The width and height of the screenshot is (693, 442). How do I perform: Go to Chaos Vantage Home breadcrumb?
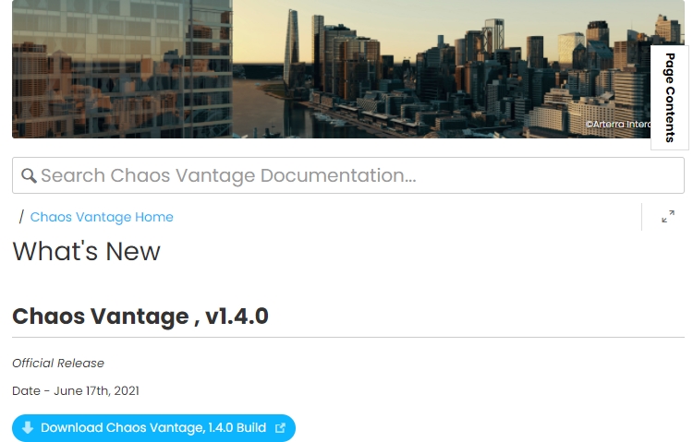click(102, 217)
